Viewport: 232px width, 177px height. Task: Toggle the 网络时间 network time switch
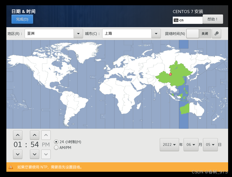(x=199, y=34)
